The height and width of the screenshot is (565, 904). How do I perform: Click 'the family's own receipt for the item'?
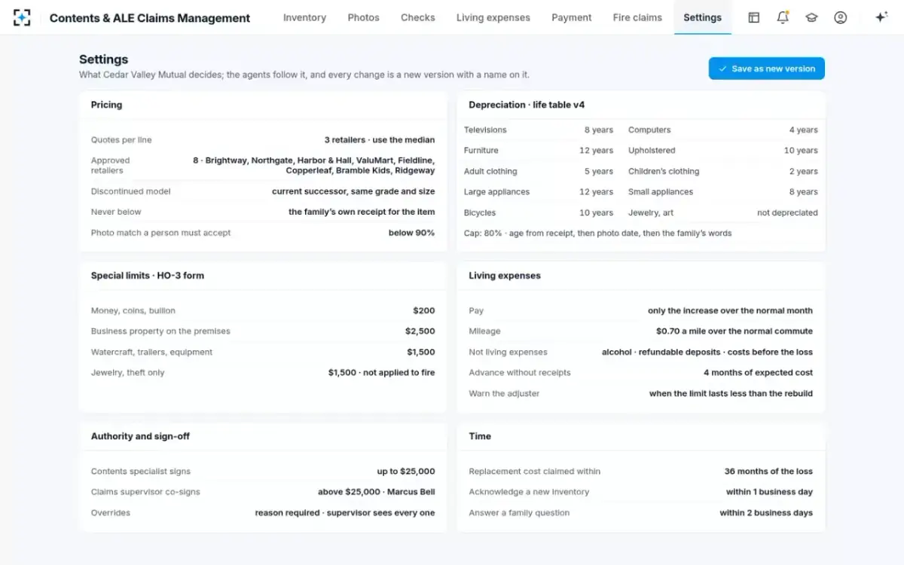[x=362, y=212]
